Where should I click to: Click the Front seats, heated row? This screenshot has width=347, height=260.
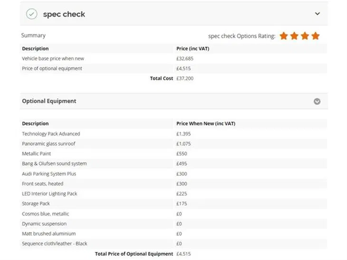(173, 183)
